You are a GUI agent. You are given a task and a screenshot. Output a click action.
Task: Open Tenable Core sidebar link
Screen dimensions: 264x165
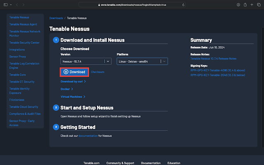(x=17, y=75)
